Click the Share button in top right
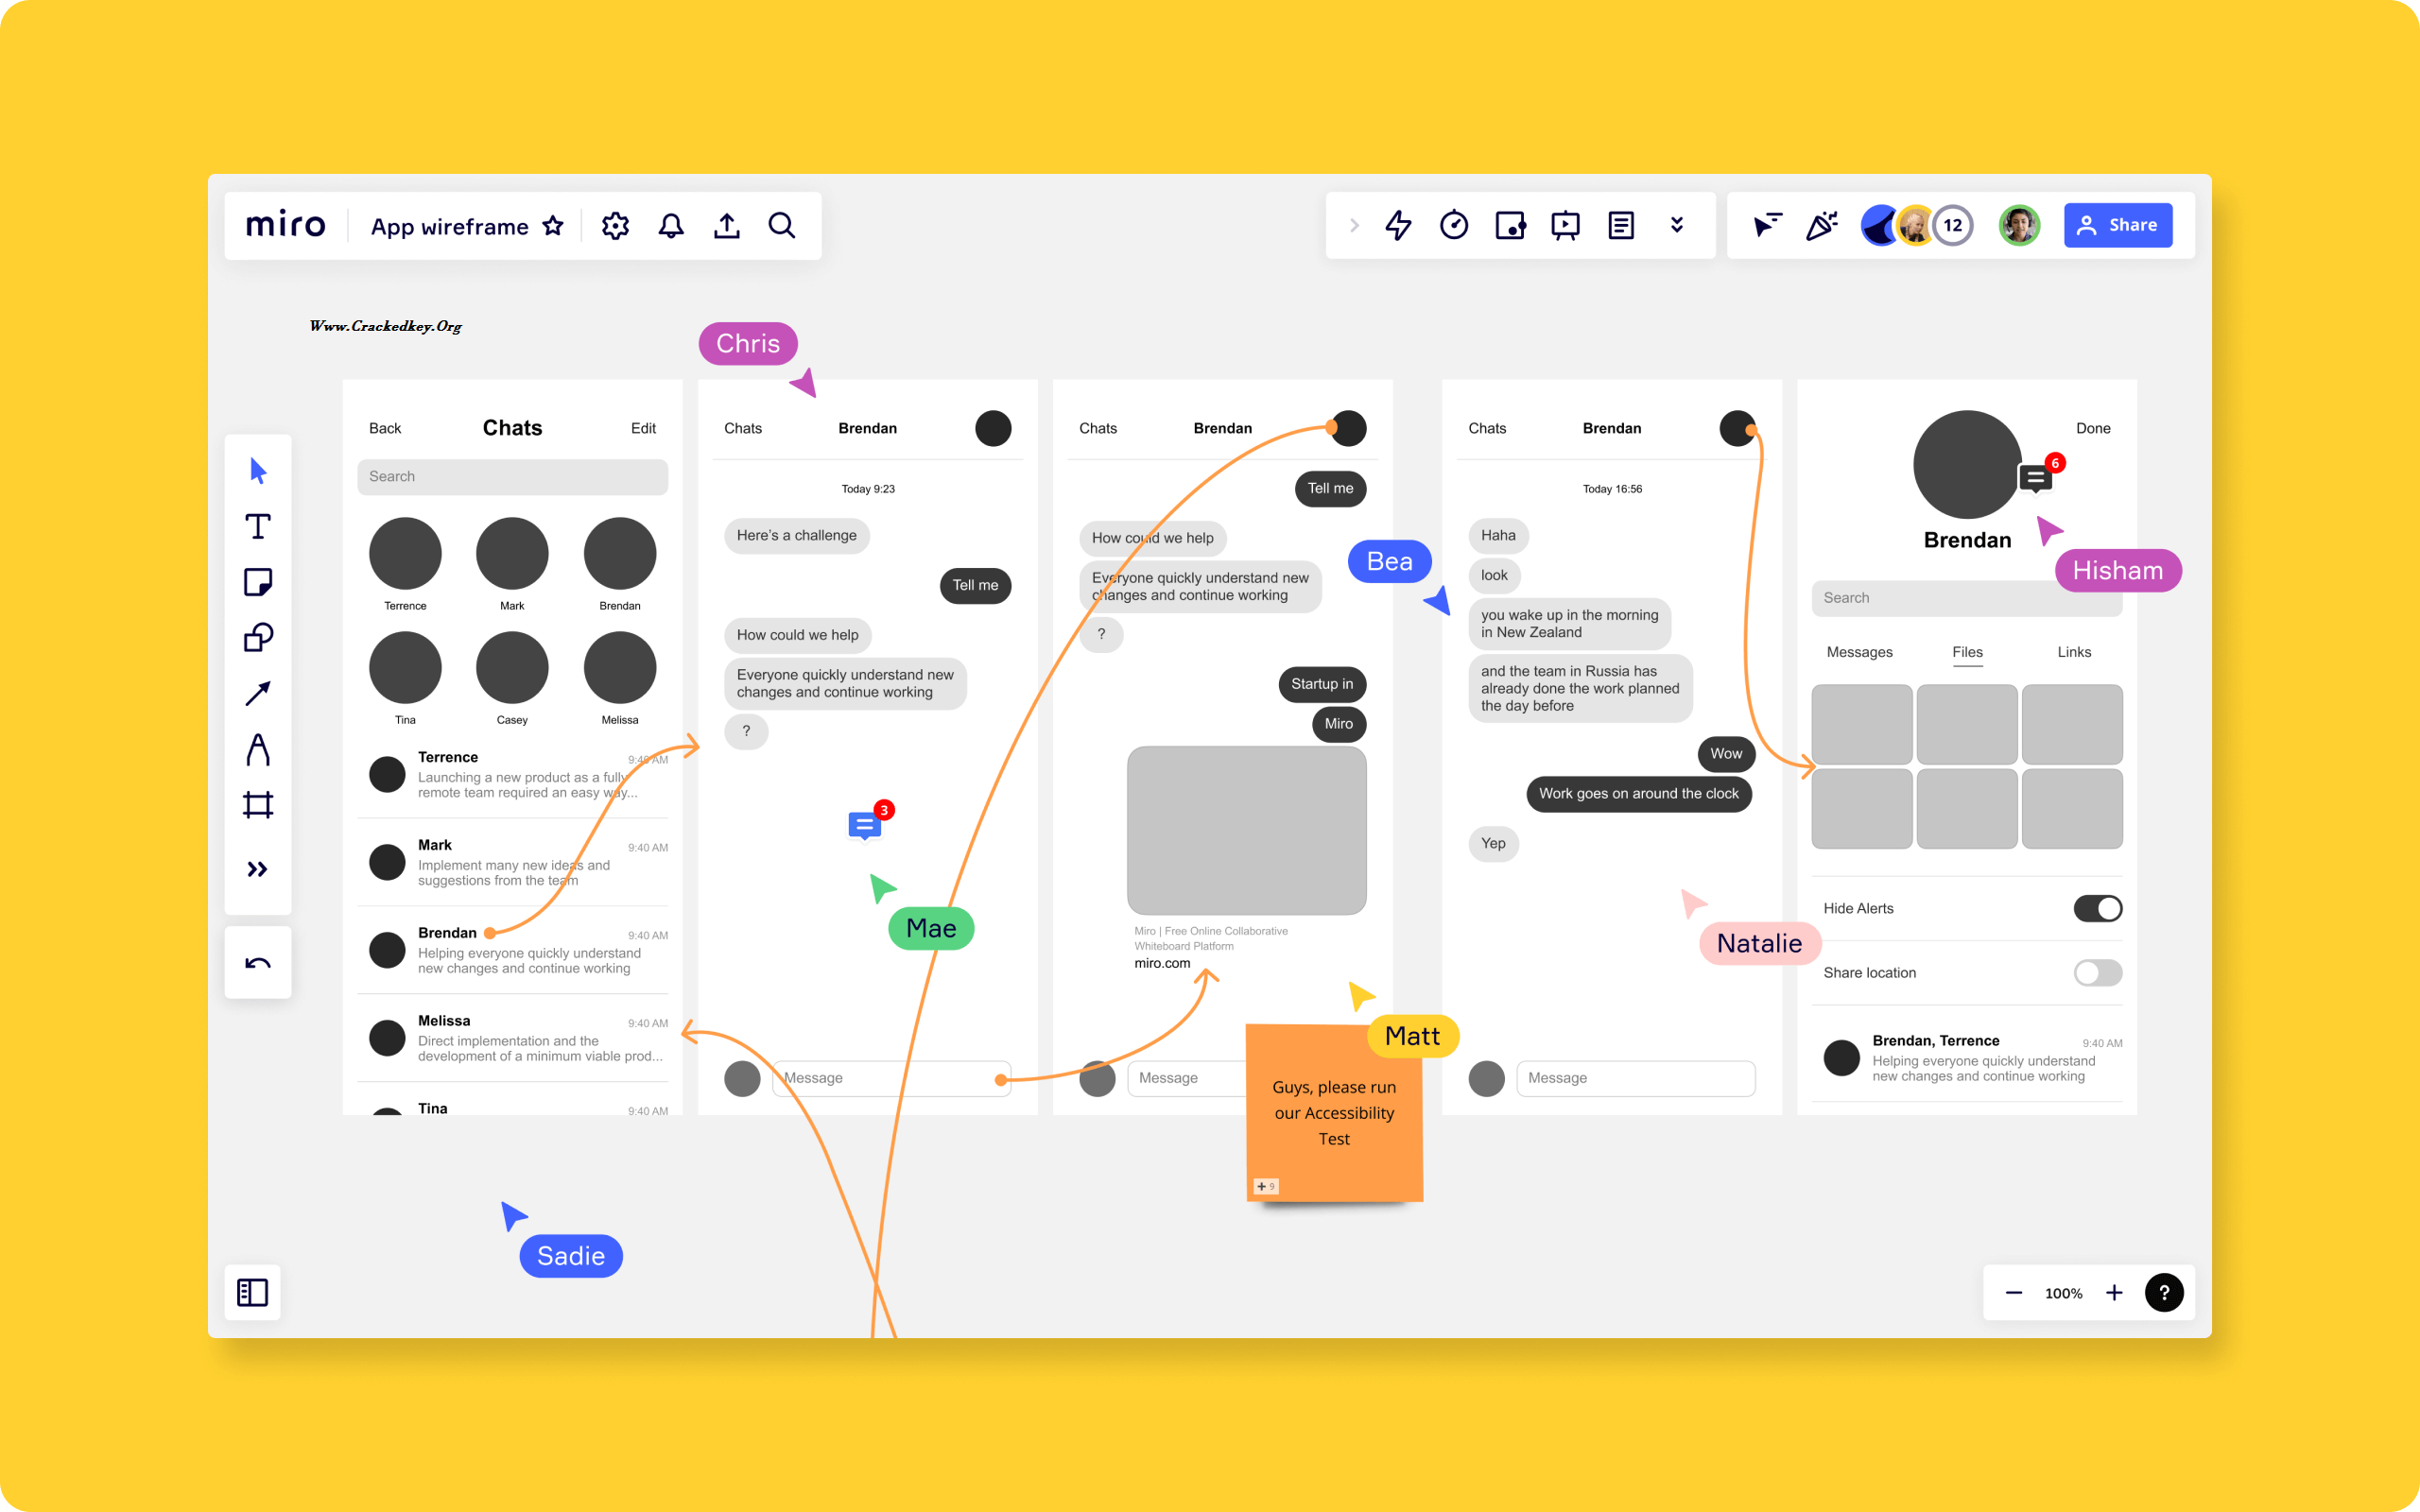Image resolution: width=2420 pixels, height=1512 pixels. pyautogui.click(x=2117, y=225)
